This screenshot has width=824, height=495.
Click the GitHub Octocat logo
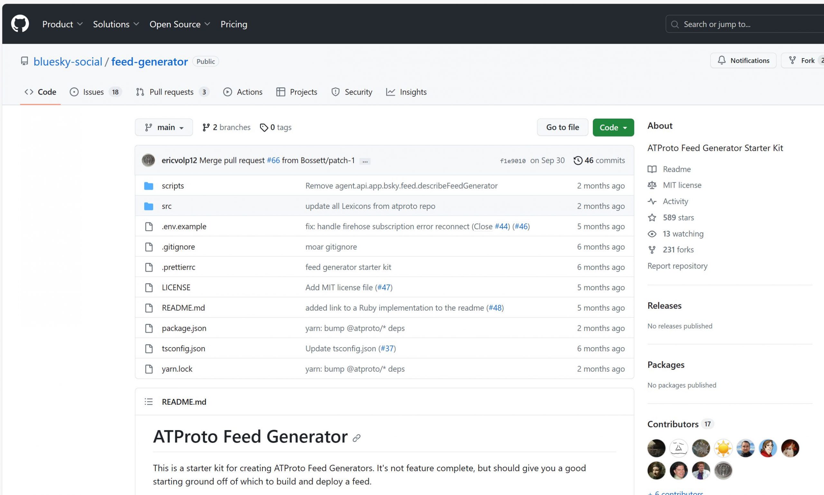coord(20,24)
